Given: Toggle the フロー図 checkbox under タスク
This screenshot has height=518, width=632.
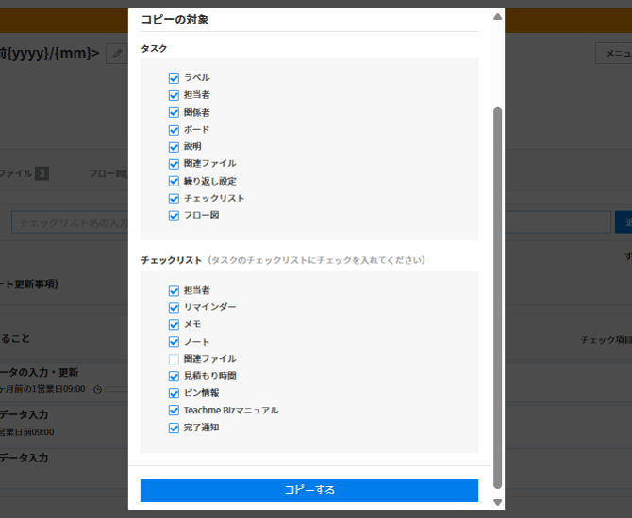Looking at the screenshot, I should click(174, 216).
